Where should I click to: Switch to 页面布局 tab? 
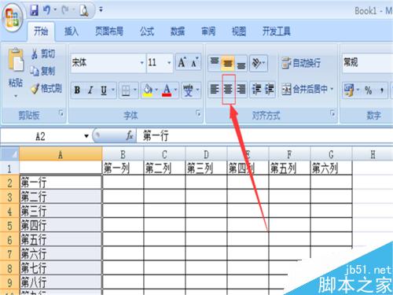click(109, 31)
